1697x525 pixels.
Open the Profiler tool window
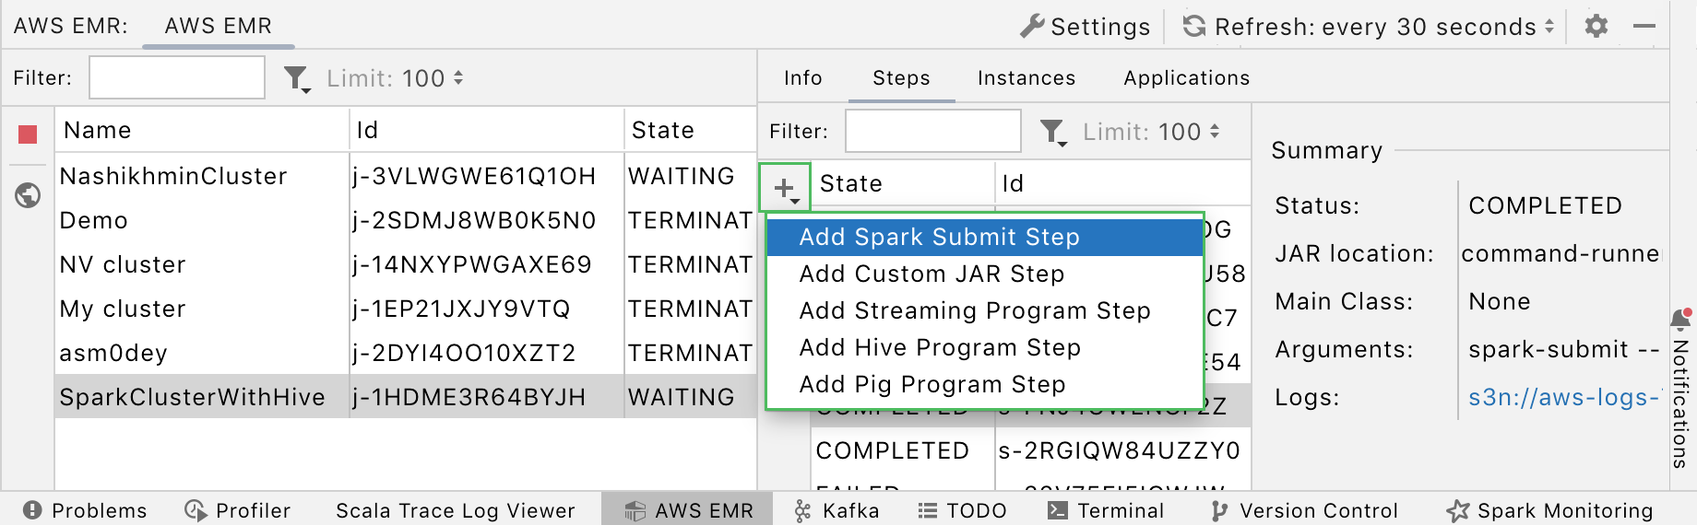pos(238,510)
